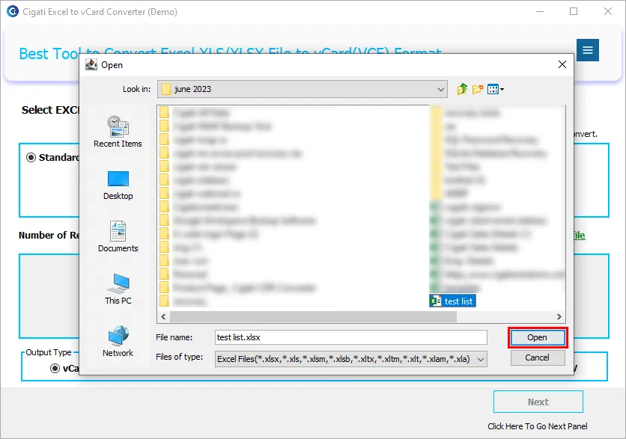This screenshot has height=439, width=626.
Task: Select the test list Excel file thumbnail
Action: point(452,301)
